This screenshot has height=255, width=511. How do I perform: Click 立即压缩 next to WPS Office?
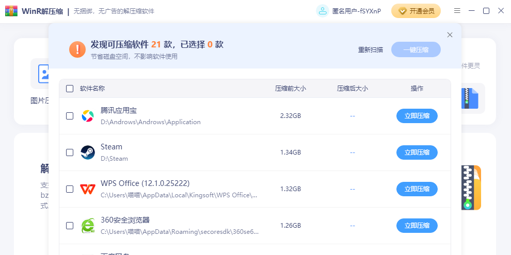pos(417,189)
